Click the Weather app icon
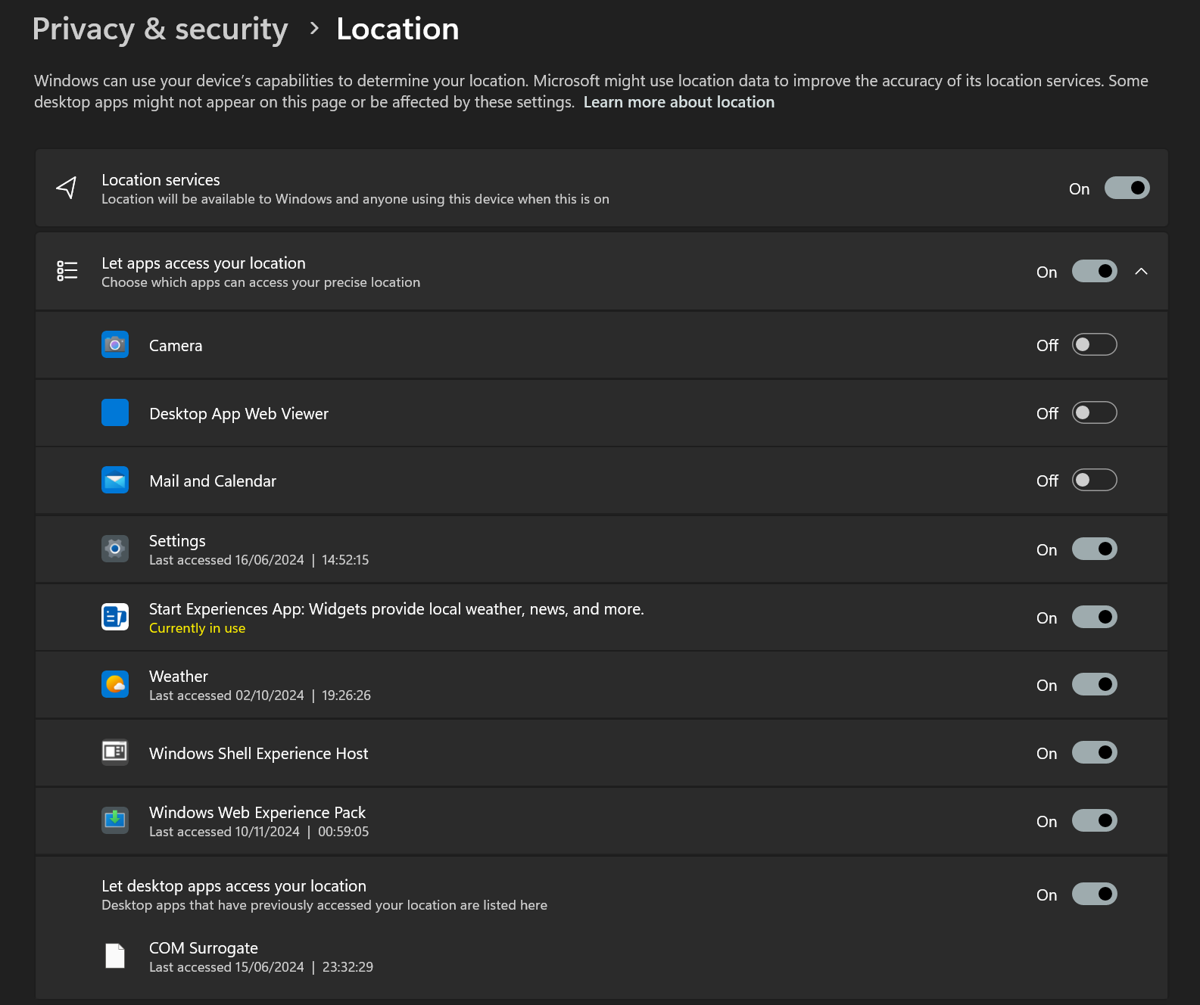 pyautogui.click(x=115, y=685)
